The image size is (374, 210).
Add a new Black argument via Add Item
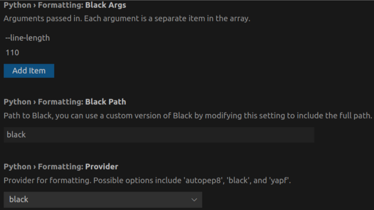click(29, 71)
